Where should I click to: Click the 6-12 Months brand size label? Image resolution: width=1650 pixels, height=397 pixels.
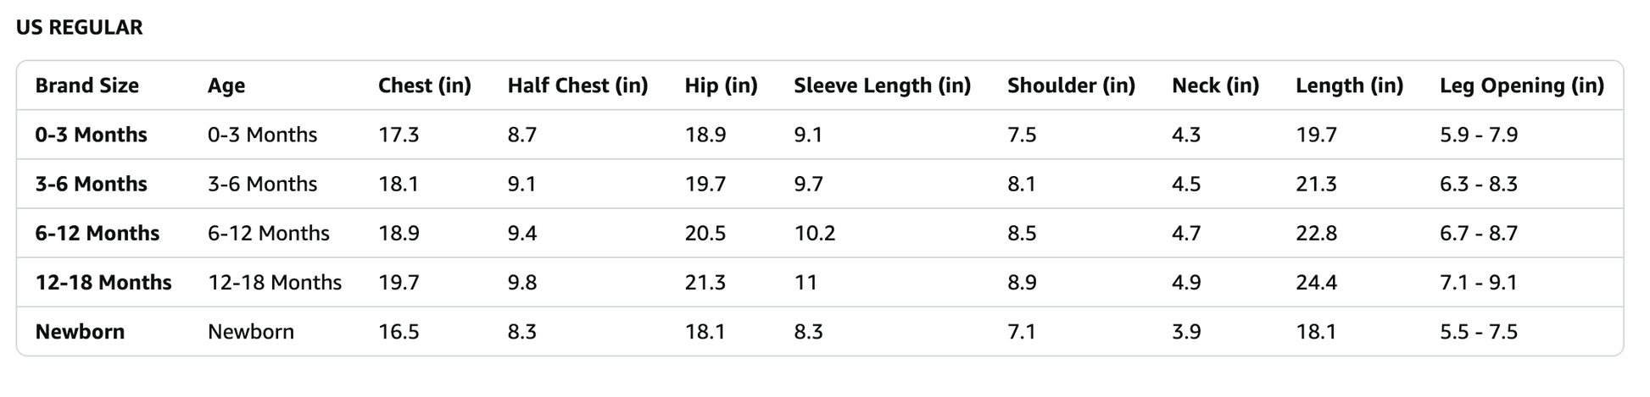(x=98, y=233)
